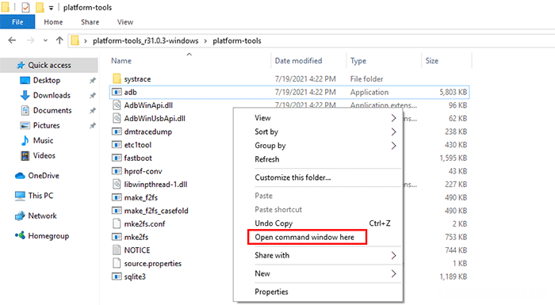Click the NOTICE file icon
555x305 pixels.
coord(117,250)
